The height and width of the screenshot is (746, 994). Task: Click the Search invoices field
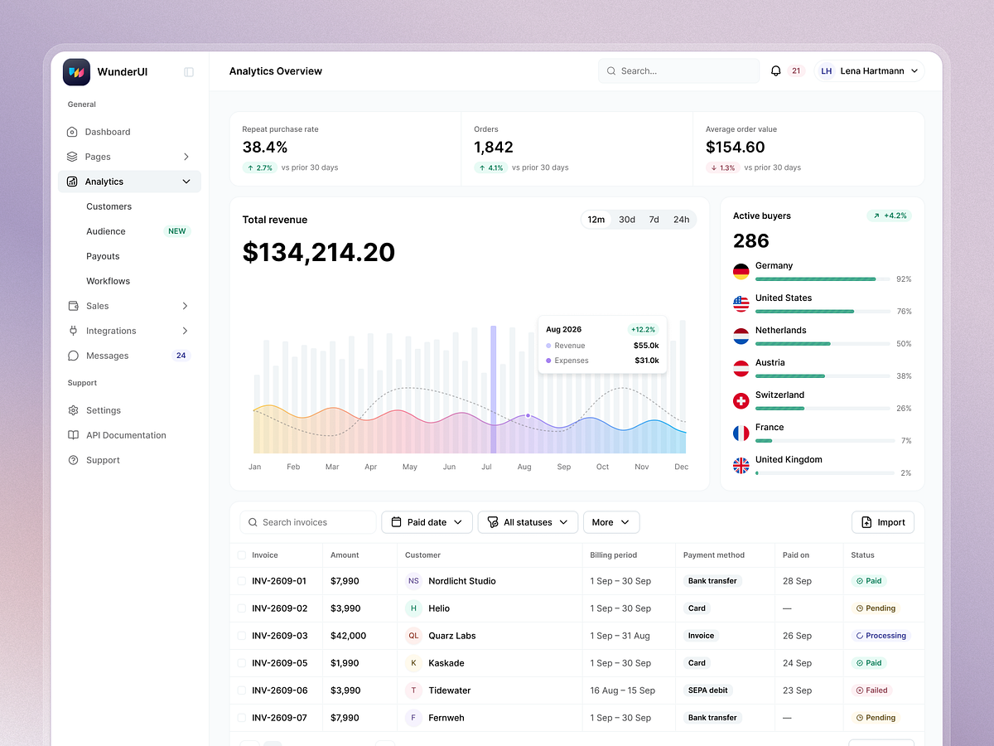(308, 522)
